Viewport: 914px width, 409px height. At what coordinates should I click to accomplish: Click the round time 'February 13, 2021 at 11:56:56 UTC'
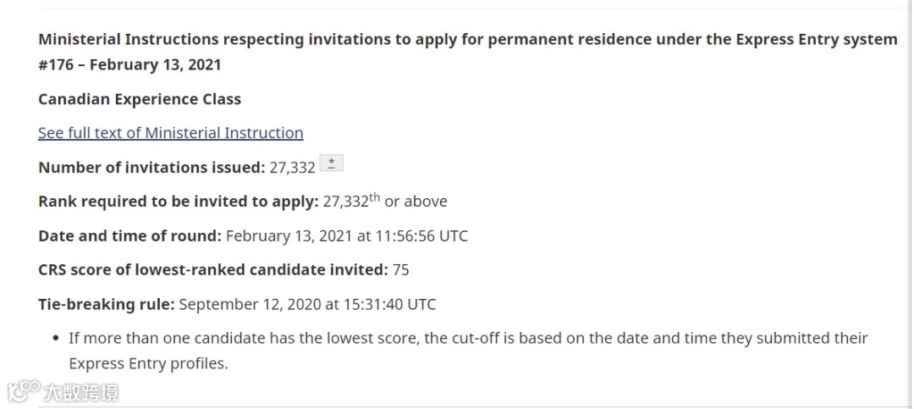[x=347, y=235]
